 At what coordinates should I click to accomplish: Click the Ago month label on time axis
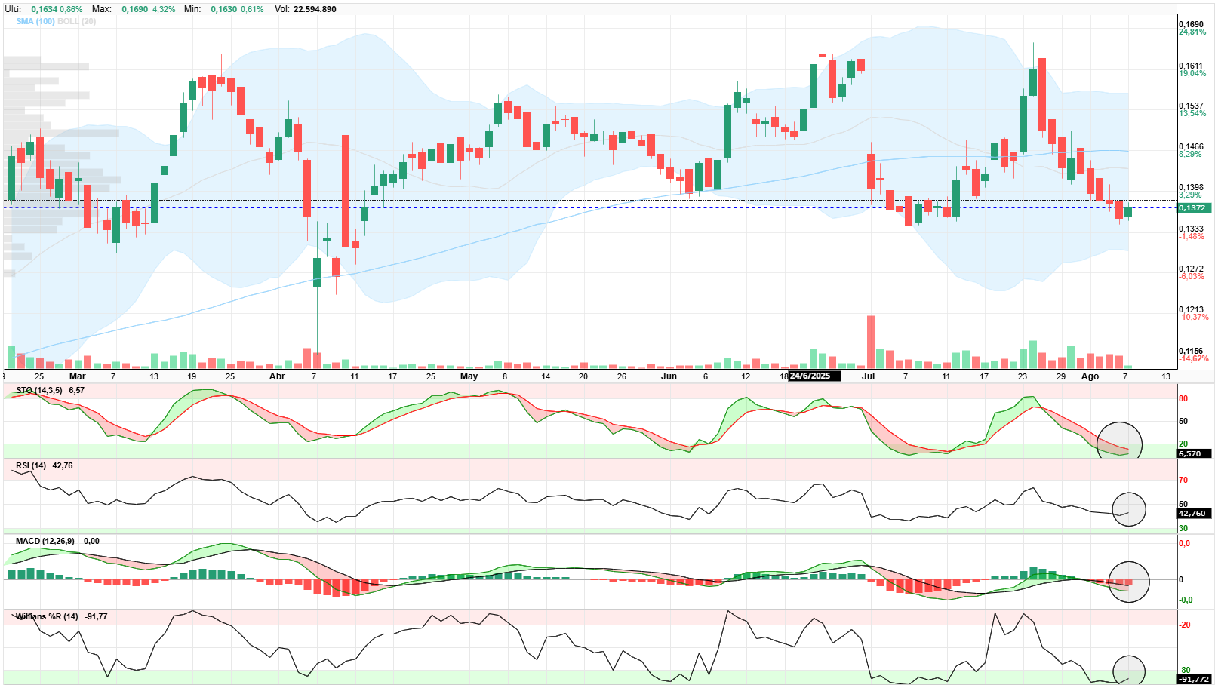tap(1090, 376)
